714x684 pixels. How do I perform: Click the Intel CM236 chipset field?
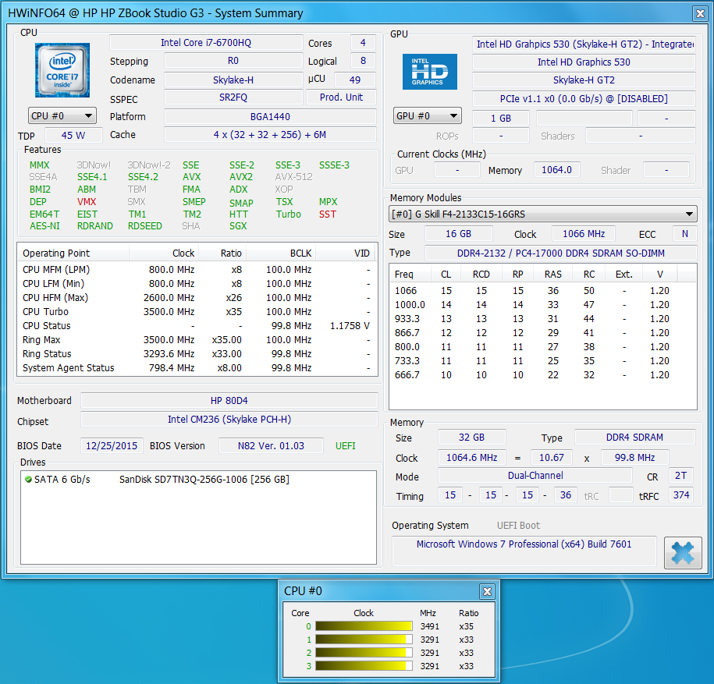click(229, 419)
